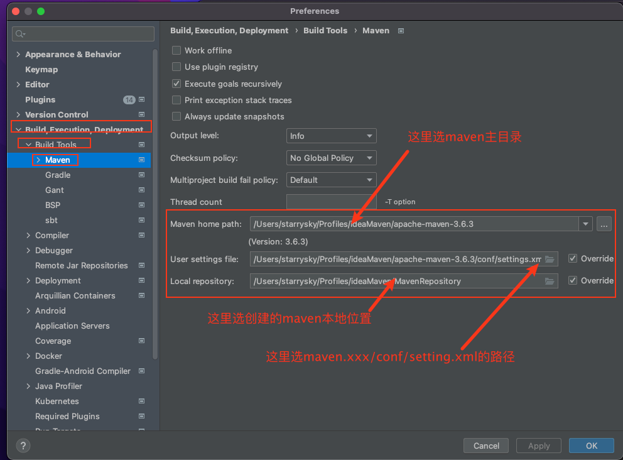
Task: Click the 14 plugin updates badge
Action: tap(129, 100)
